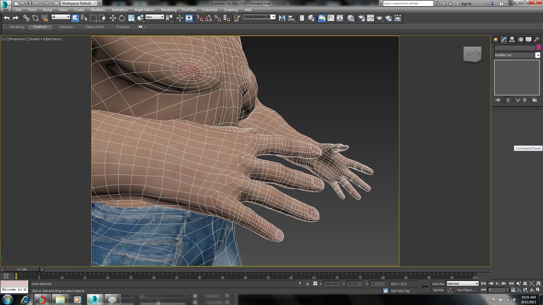Open Schematic View icon
The height and width of the screenshot is (305, 543).
click(x=340, y=18)
